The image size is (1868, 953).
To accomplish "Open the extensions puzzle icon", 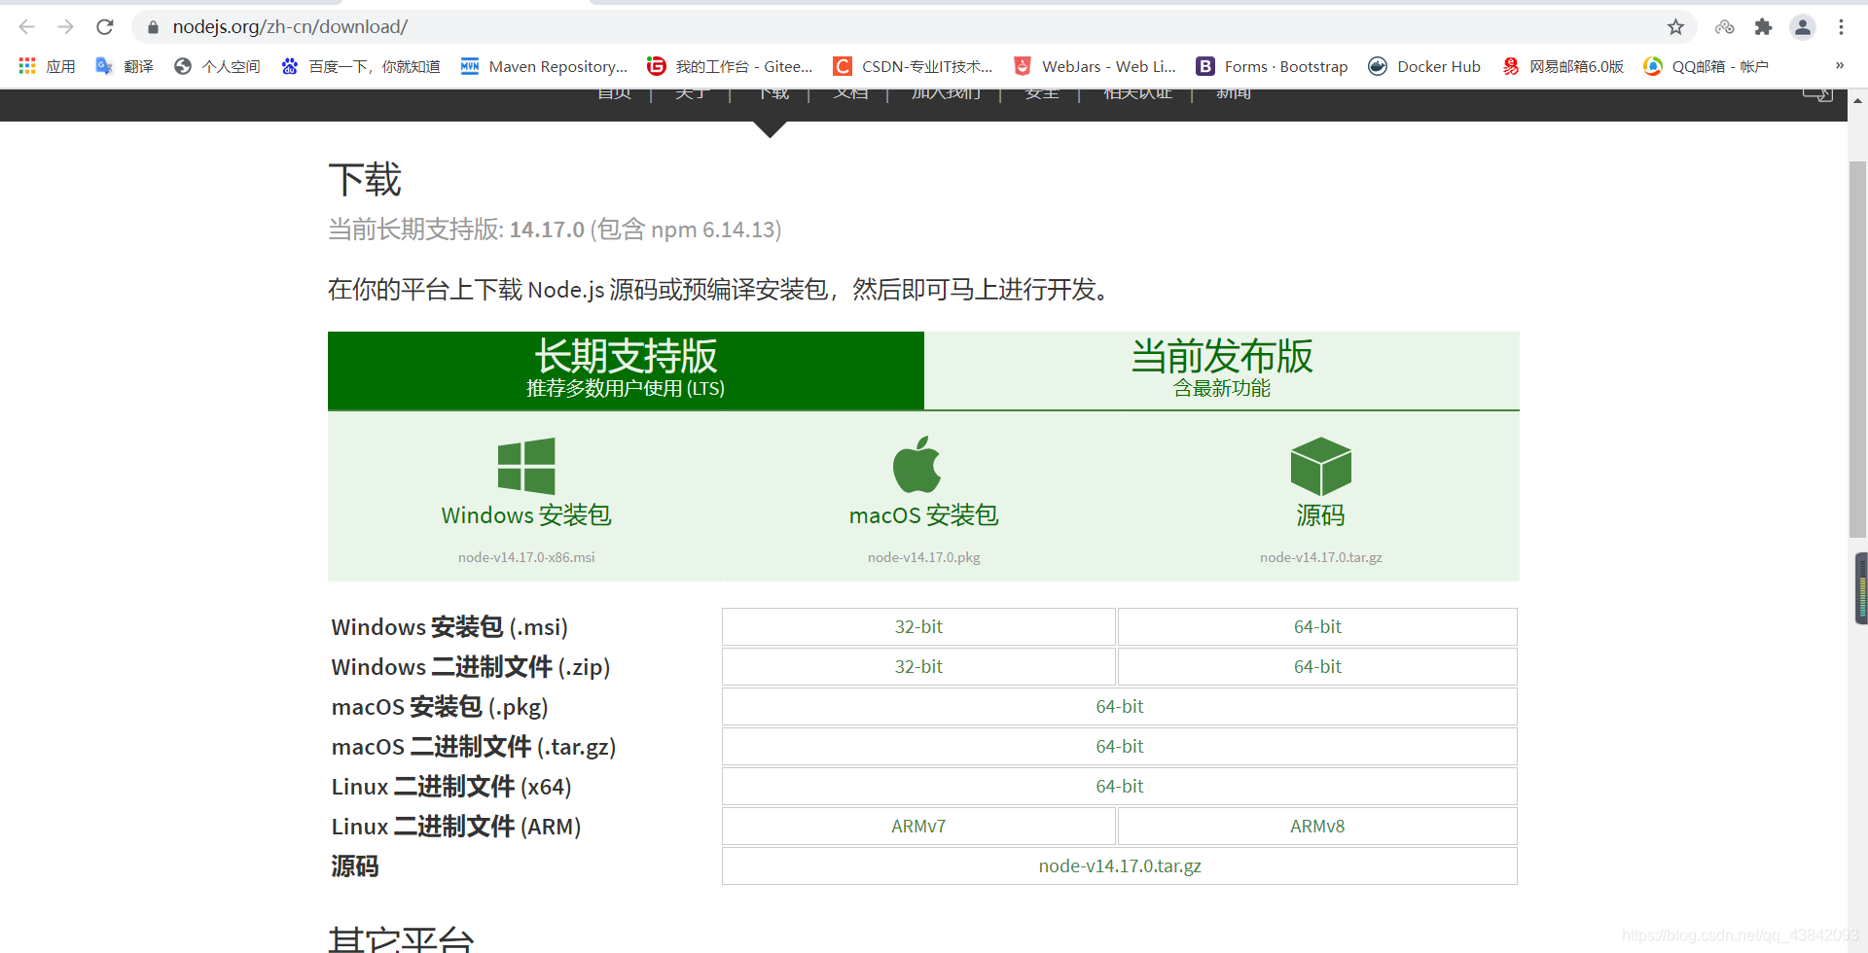I will tap(1763, 27).
